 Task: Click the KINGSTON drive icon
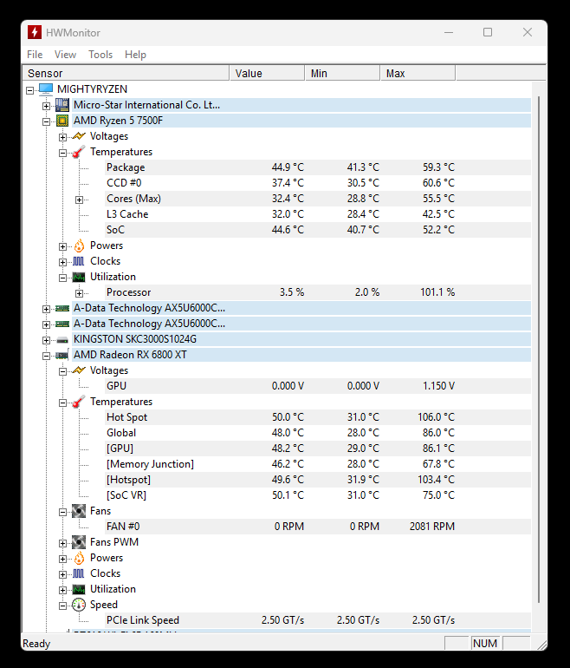click(62, 340)
